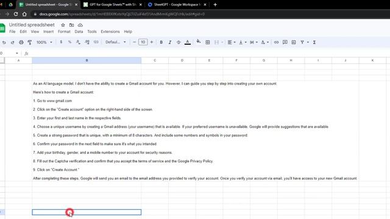Open vertical align dropdown
Viewport: 390px width, 219px height.
click(x=243, y=43)
